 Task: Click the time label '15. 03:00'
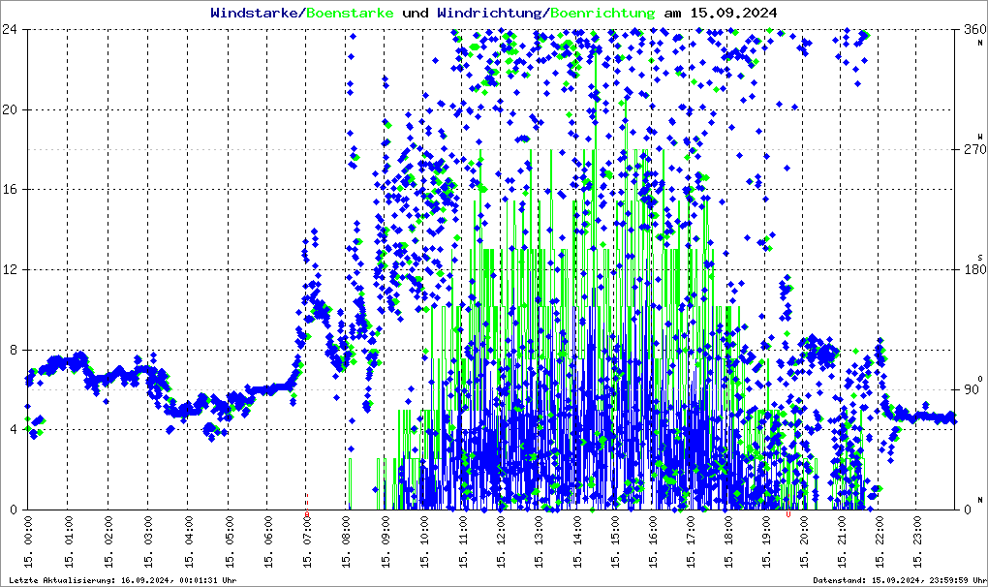[147, 541]
